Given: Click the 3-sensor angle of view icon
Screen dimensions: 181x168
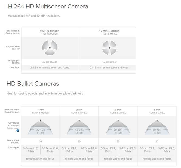Looking at the screenshot, I should point(50,48).
